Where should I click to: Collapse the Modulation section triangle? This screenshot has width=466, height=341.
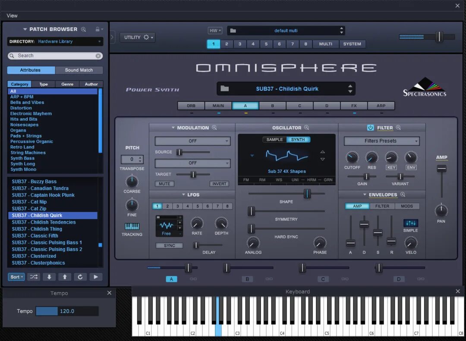coord(173,128)
